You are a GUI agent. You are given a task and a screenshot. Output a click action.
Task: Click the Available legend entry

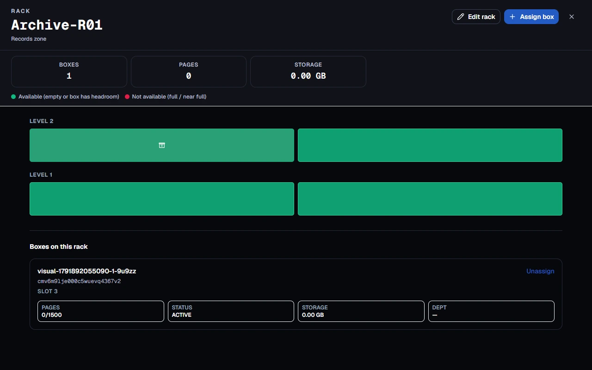(65, 97)
